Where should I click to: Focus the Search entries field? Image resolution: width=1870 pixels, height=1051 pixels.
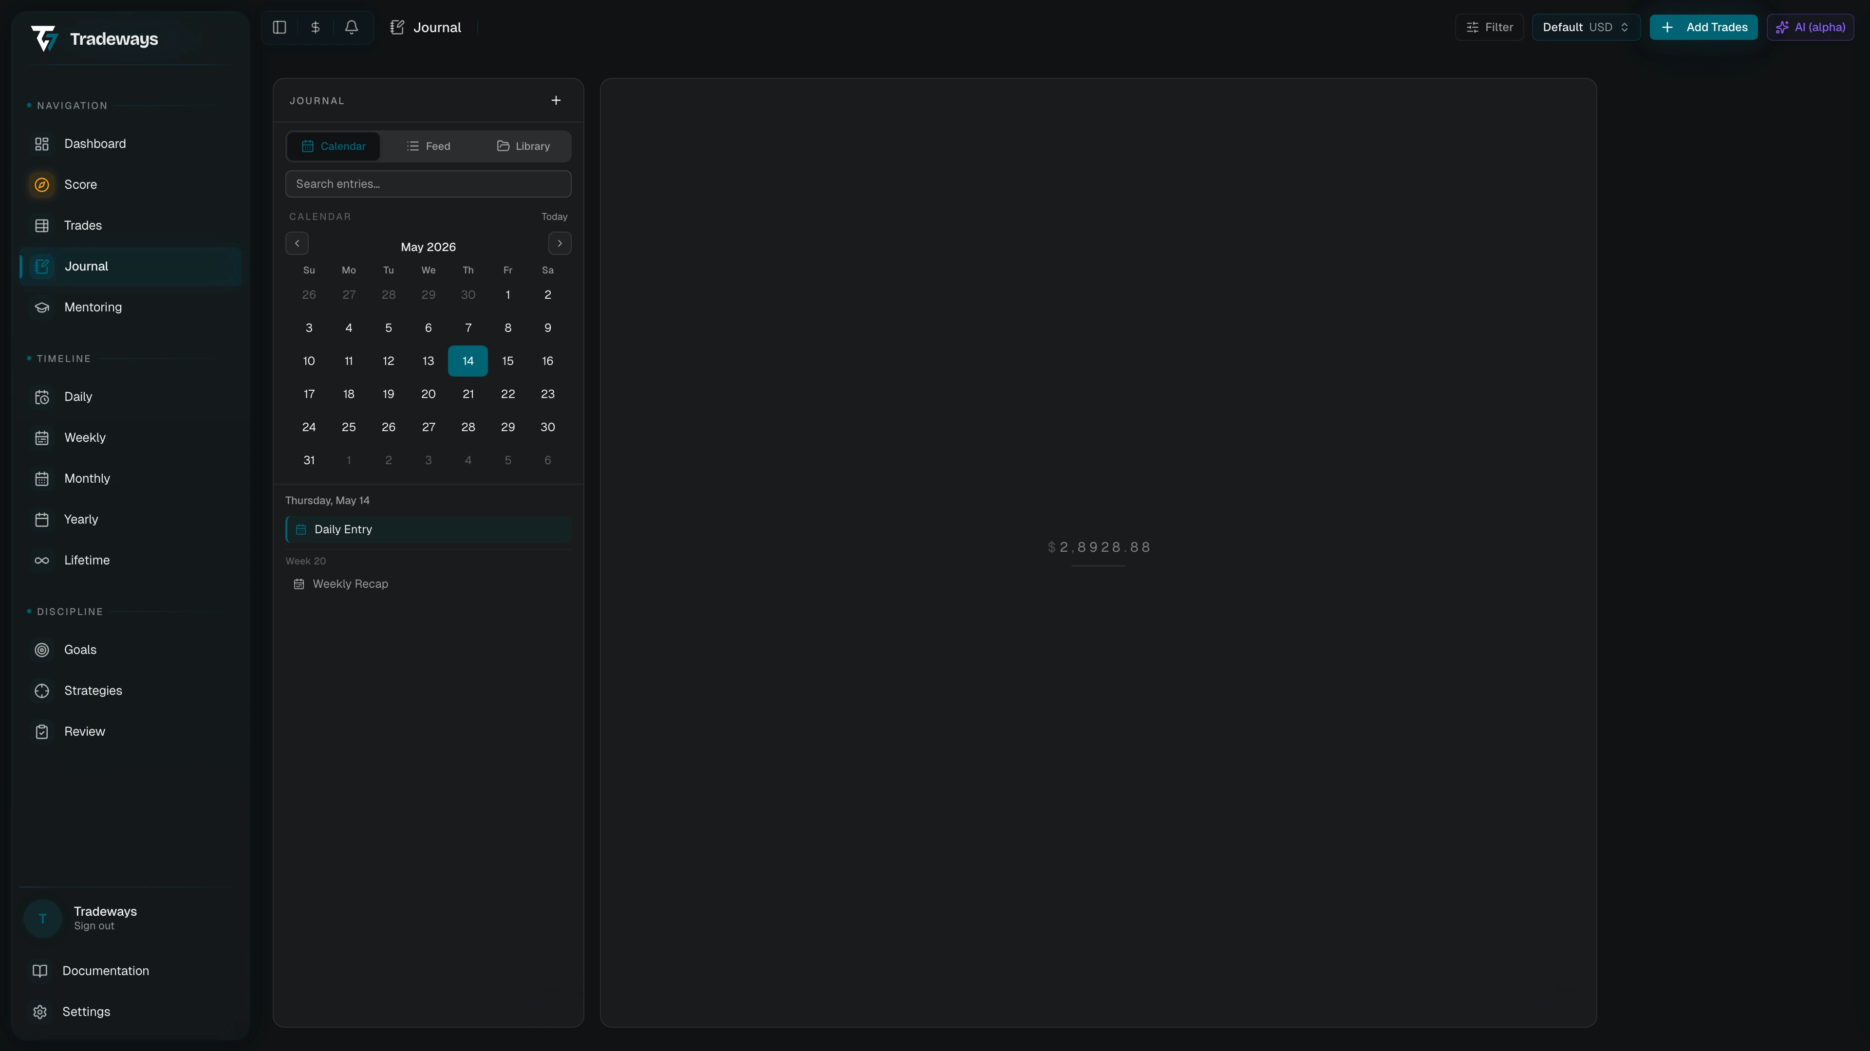tap(429, 183)
